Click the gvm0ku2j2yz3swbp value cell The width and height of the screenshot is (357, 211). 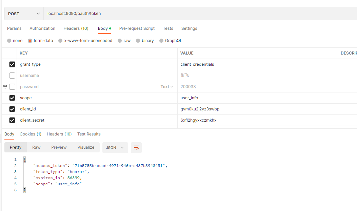coord(258,109)
